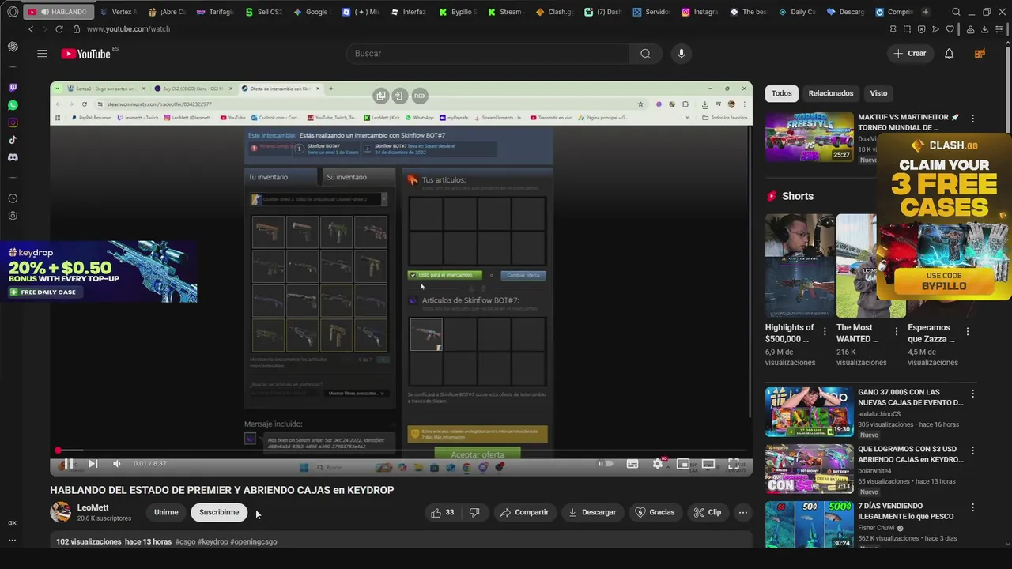1012x569 pixels.
Task: Pause the video with the player pause icon
Action: click(68, 464)
